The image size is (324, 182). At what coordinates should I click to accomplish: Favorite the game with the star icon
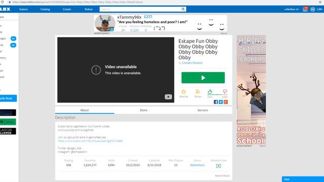[x=183, y=92]
